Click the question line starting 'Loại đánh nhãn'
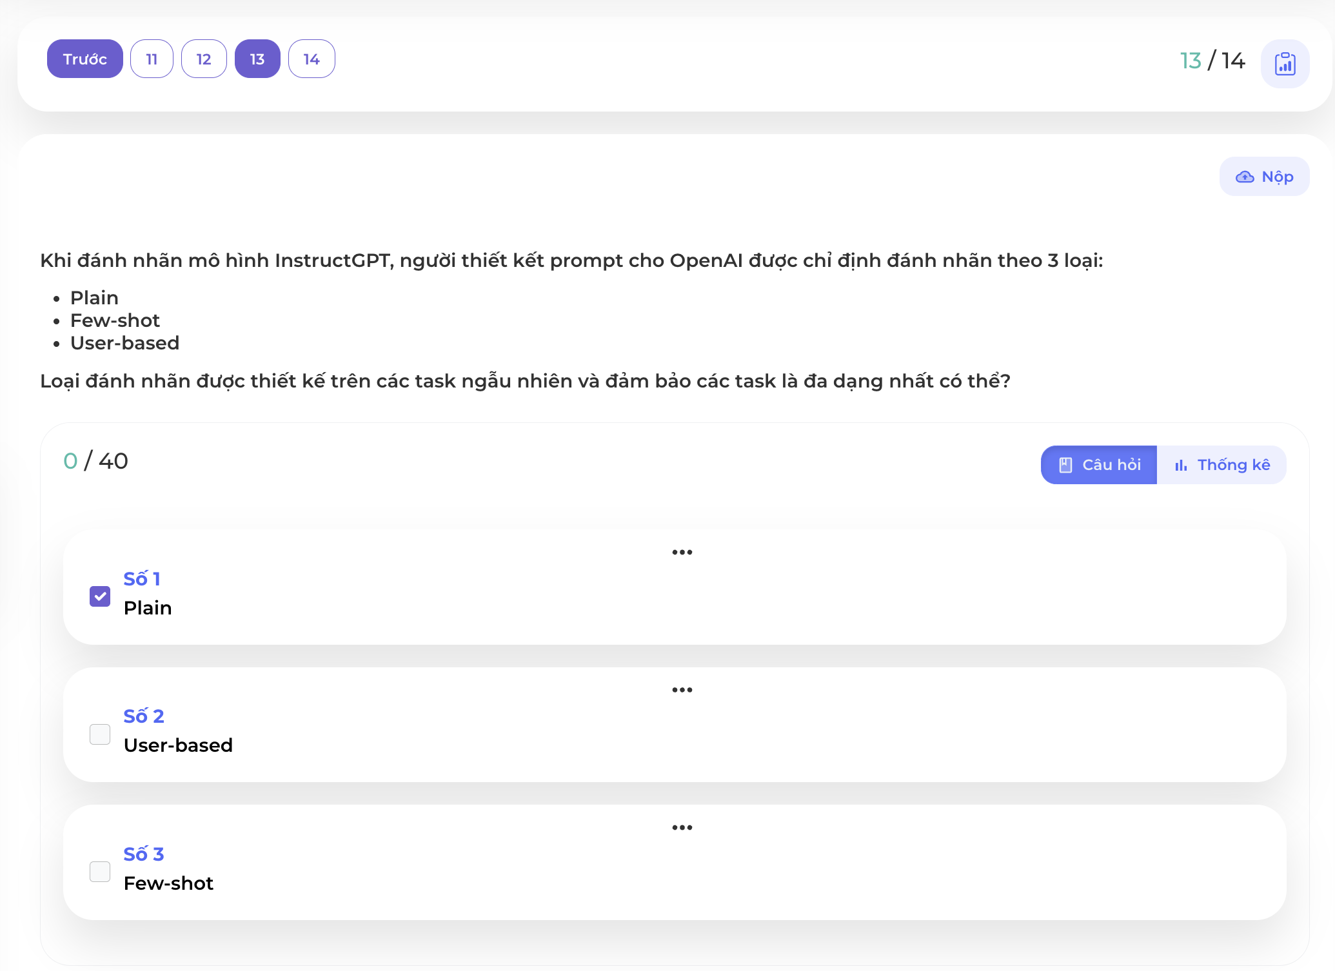 (525, 381)
